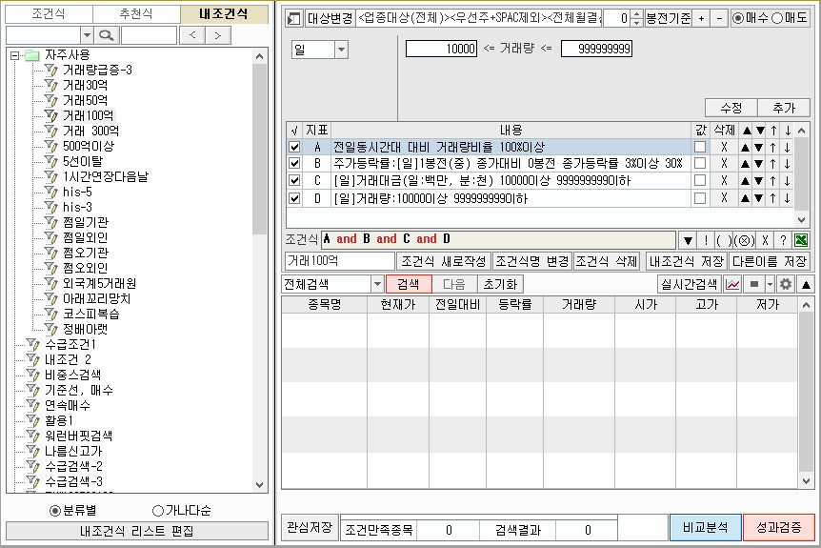Select 거래 300억 in the tree

[90, 131]
